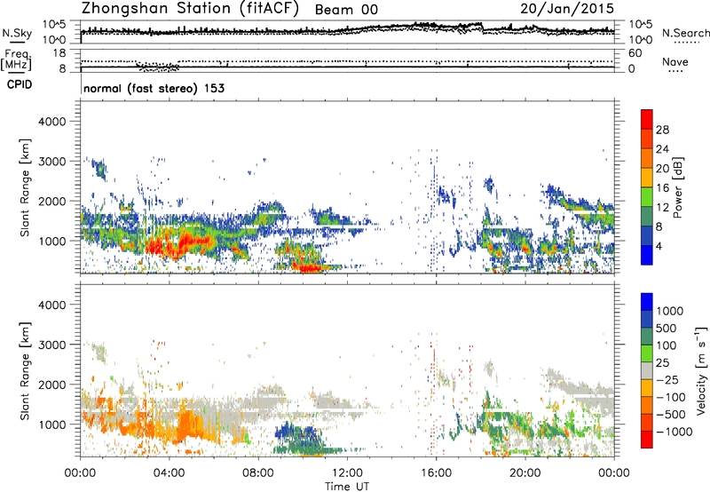The height and width of the screenshot is (492, 710).
Task: Click the "-25" Velocity scale label
Action: (667, 380)
